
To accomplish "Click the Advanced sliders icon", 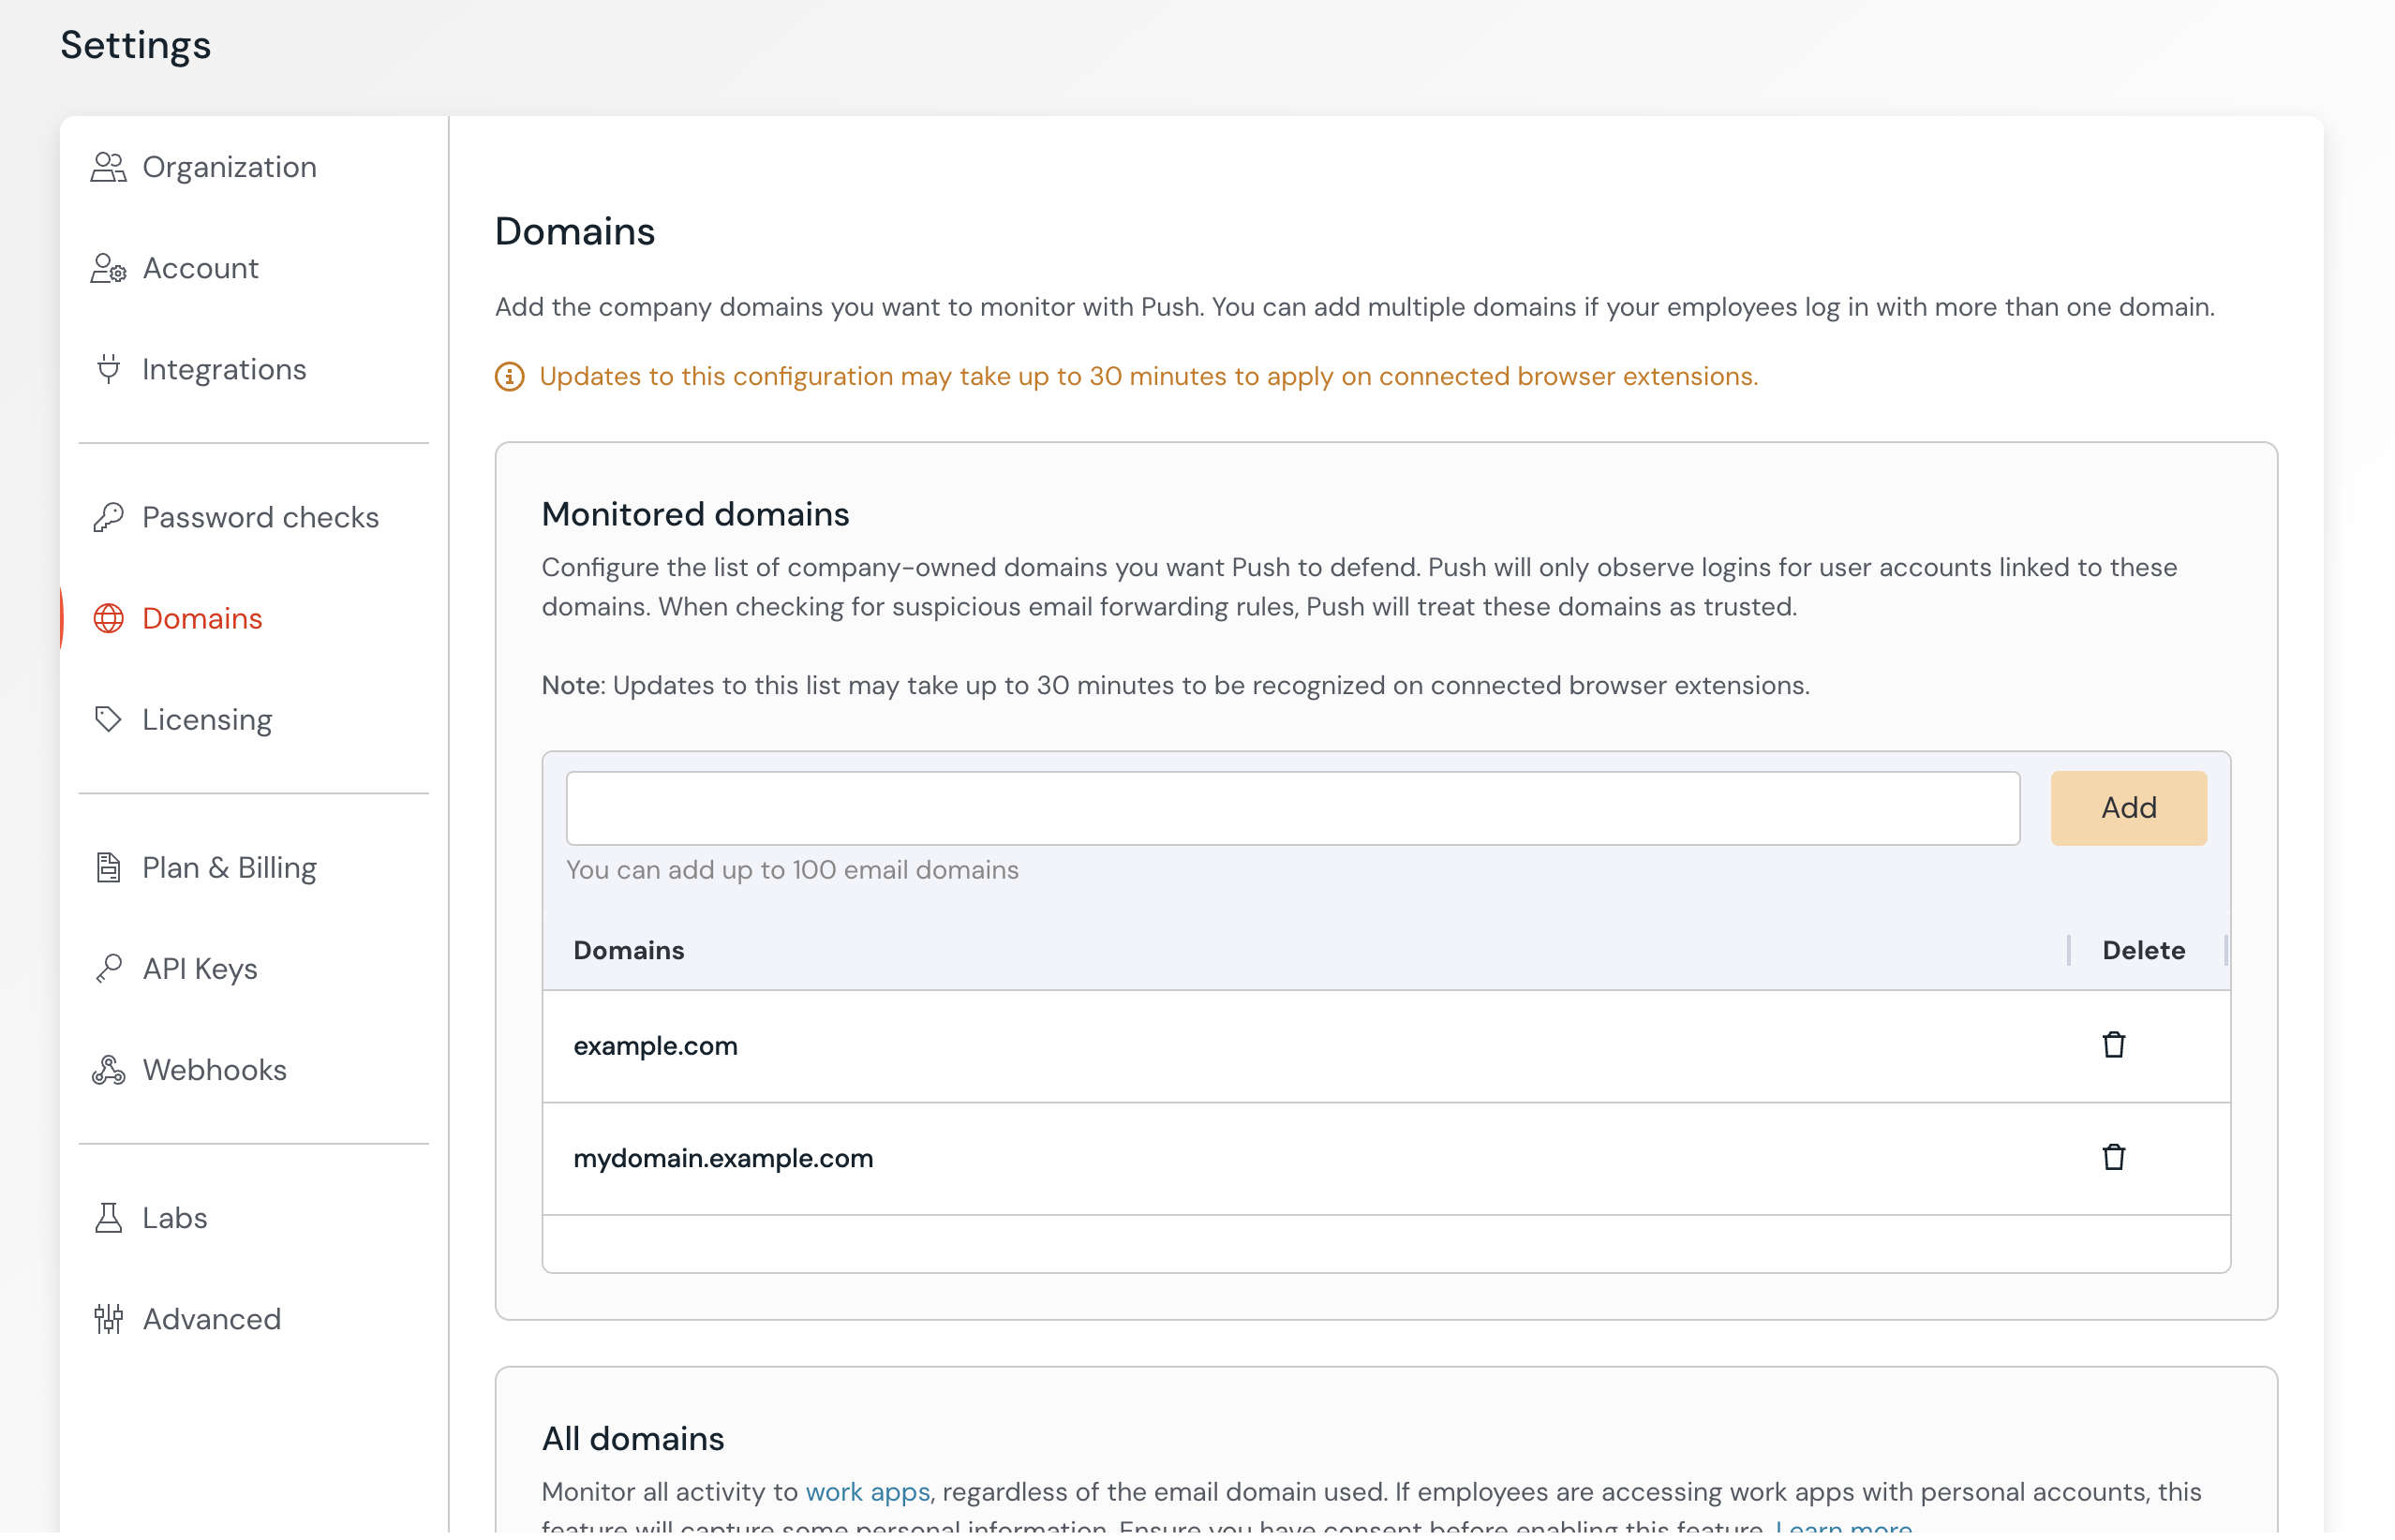I will pyautogui.click(x=108, y=1319).
